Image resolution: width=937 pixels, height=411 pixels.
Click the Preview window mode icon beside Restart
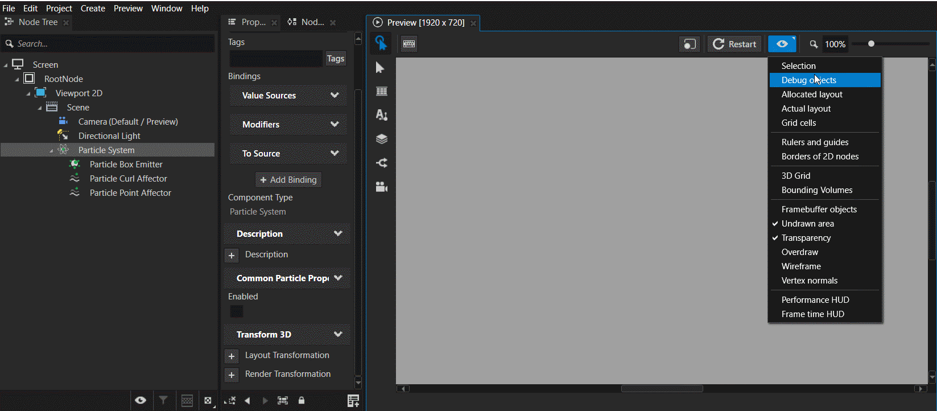690,44
